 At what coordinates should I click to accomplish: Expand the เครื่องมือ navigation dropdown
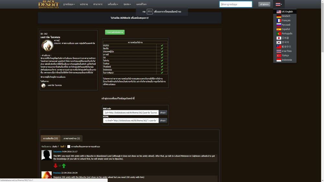[114, 4]
